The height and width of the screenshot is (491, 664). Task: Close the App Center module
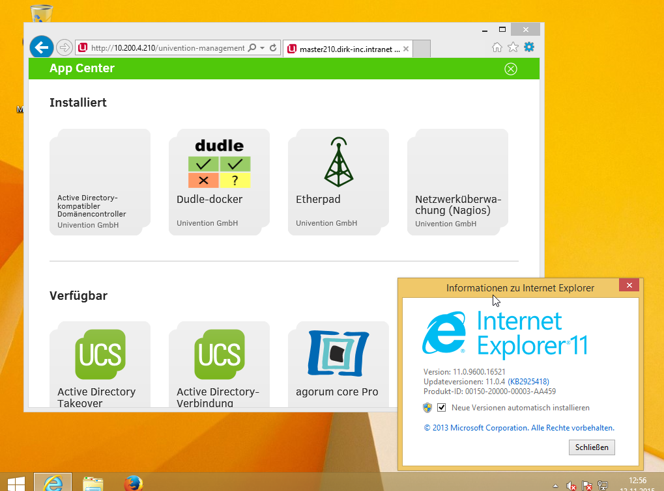coord(511,69)
